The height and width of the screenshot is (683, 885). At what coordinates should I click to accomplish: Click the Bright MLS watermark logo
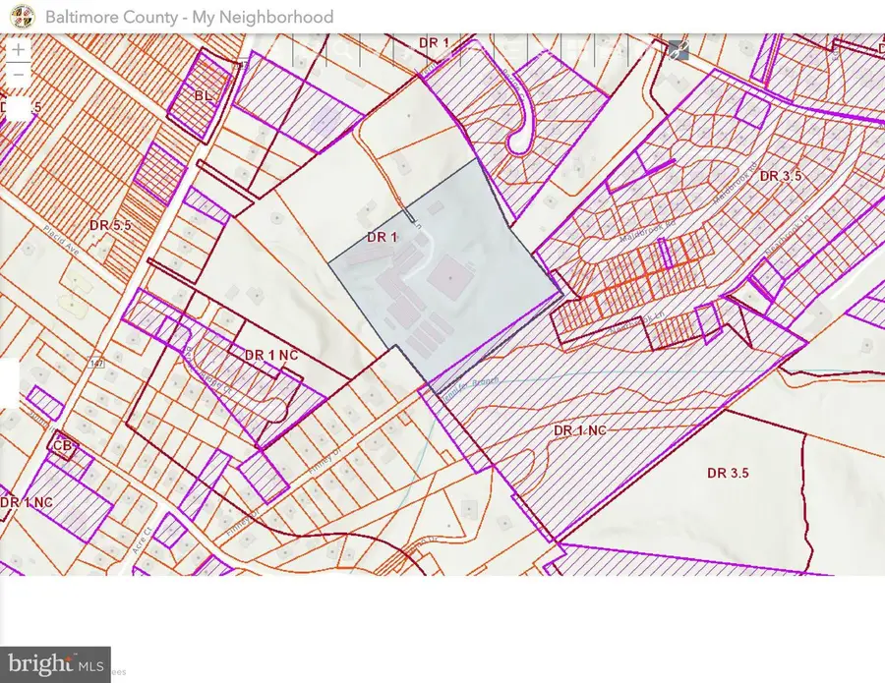(x=55, y=663)
